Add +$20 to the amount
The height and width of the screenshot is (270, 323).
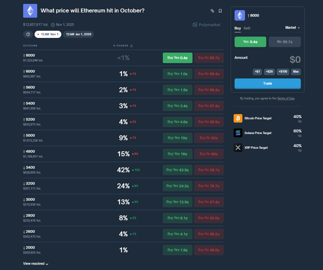[269, 72]
